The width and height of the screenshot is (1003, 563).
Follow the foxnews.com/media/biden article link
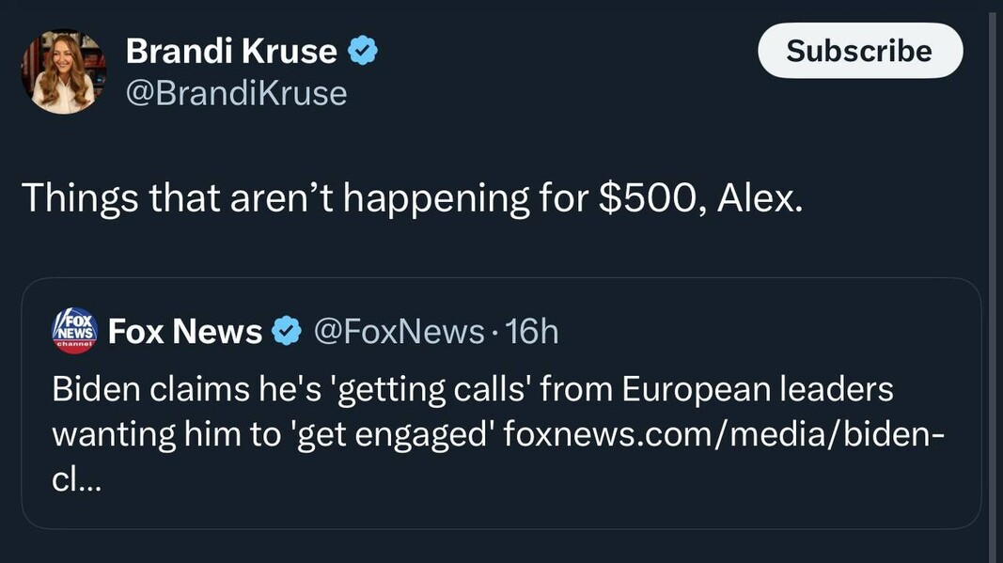pyautogui.click(x=724, y=434)
